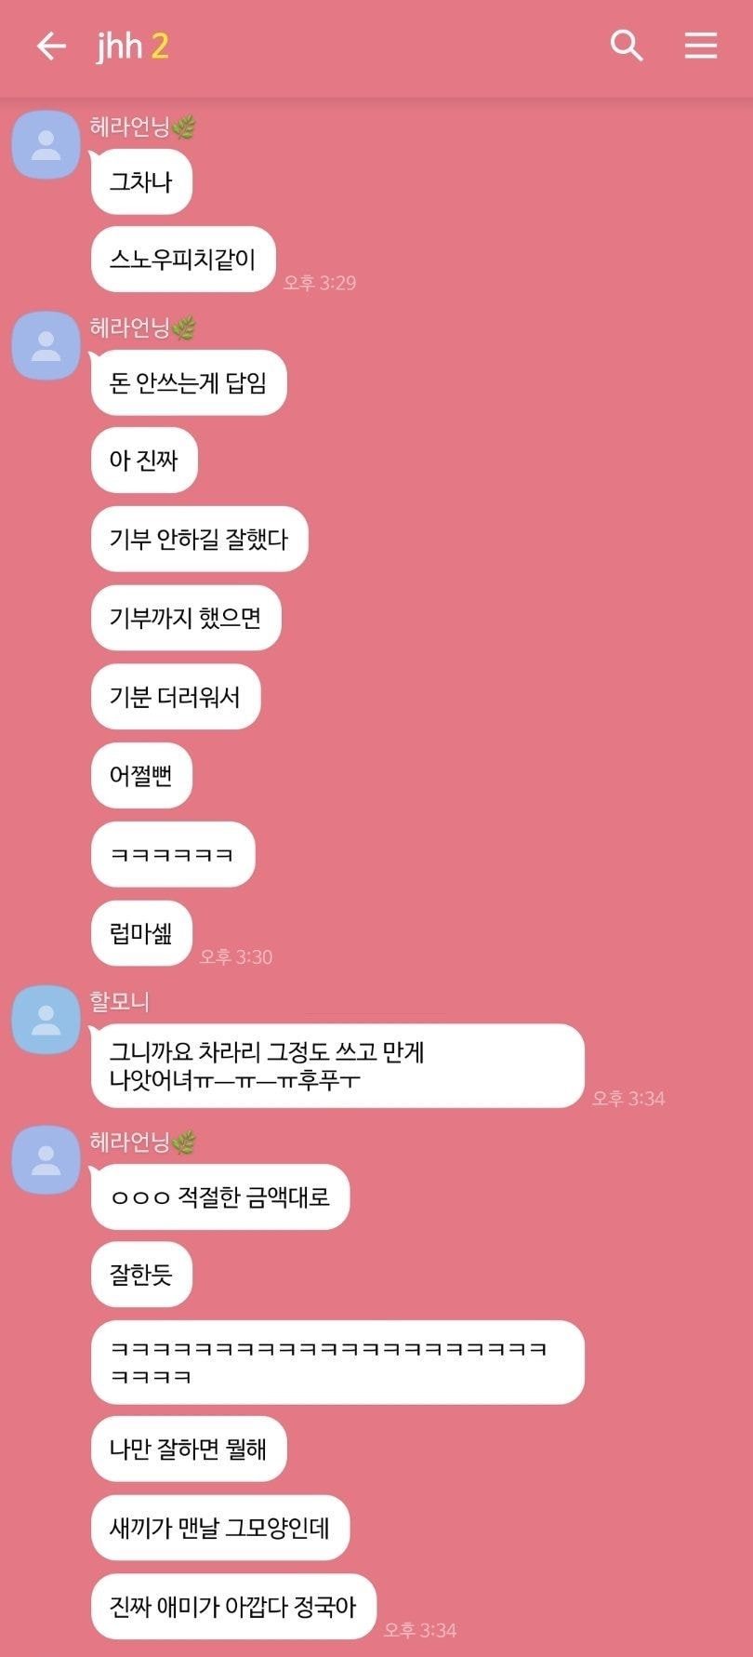Select the bubble 럽마셂
This screenshot has width=753, height=1657.
tap(141, 933)
